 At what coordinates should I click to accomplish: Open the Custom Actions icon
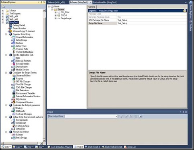tap(14, 126)
